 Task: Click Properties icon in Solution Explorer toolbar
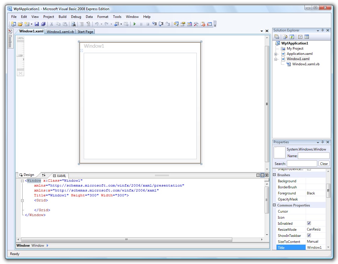coord(277,37)
